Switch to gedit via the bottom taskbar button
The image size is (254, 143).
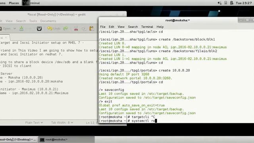point(18,139)
